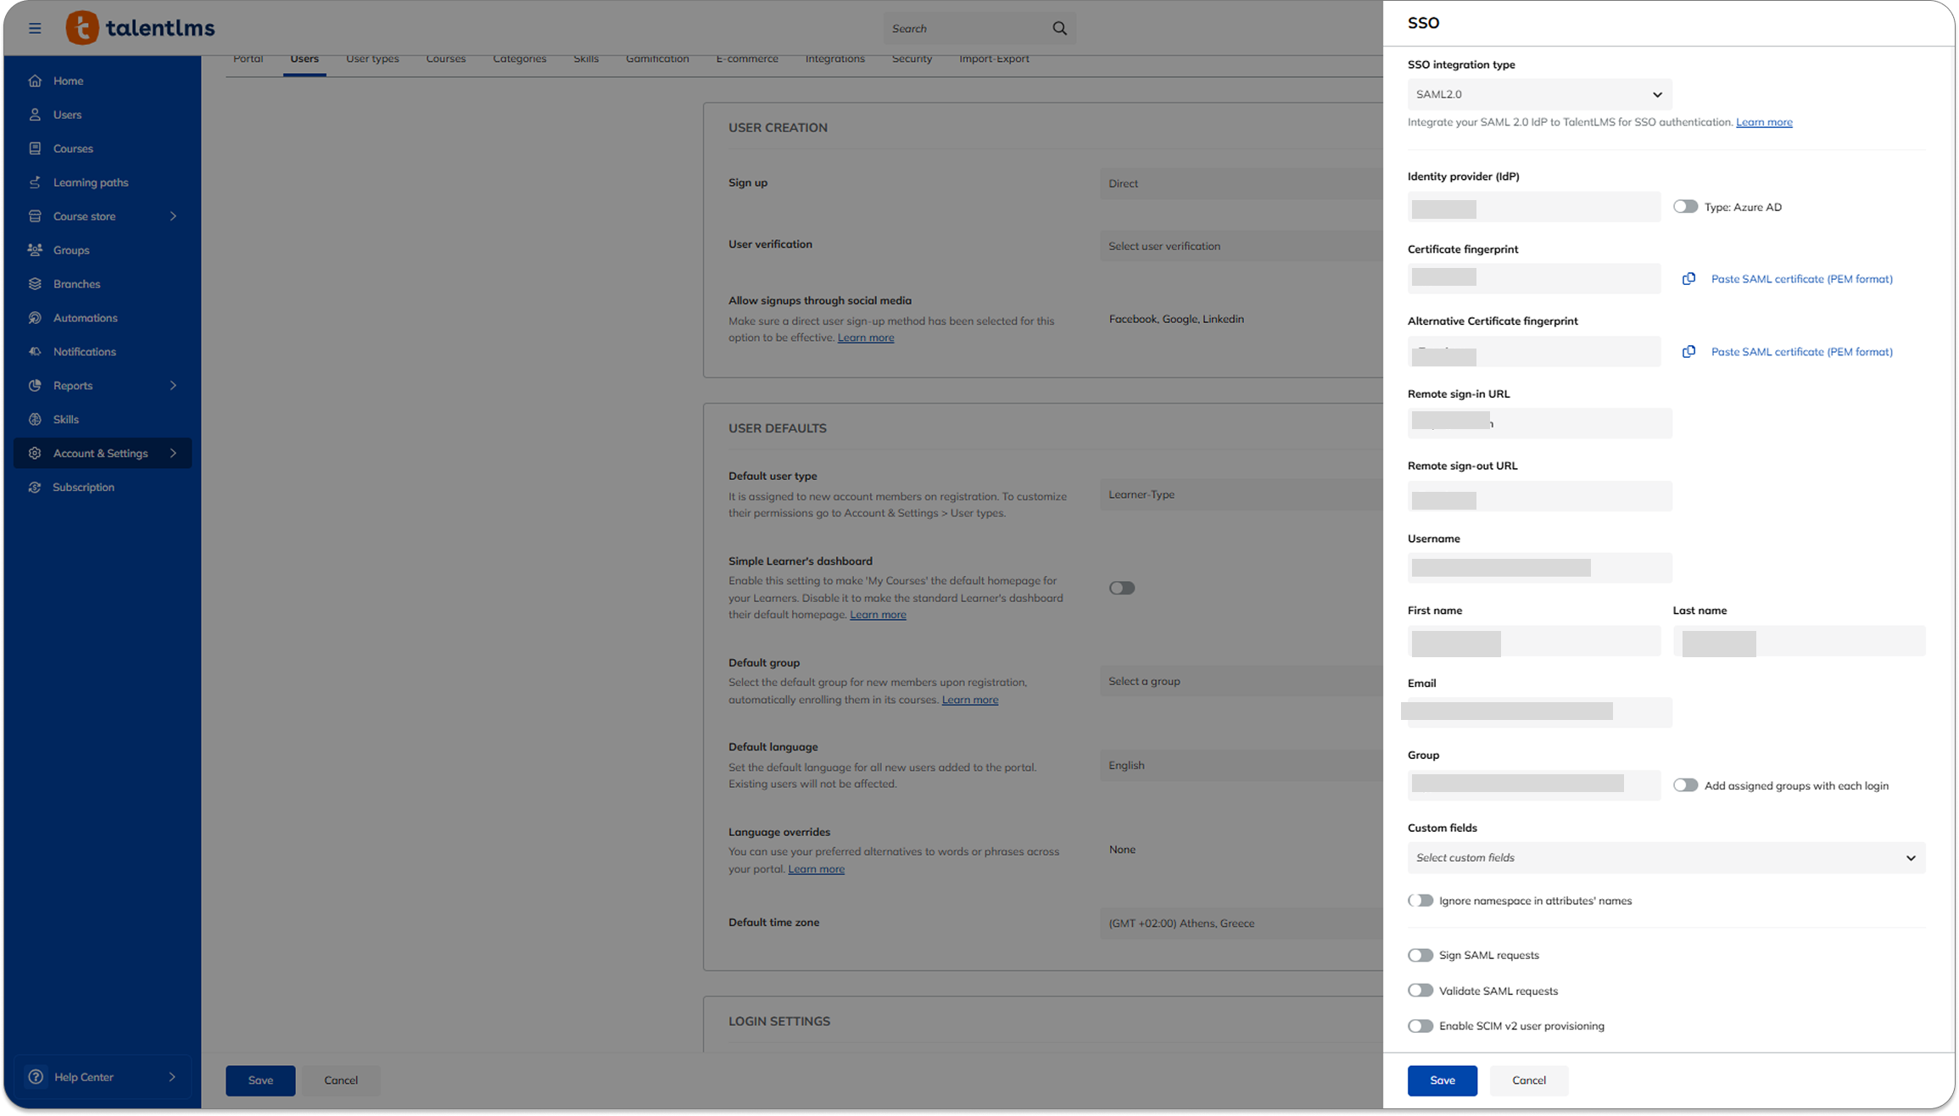Click the Branches layers icon in sidebar
Image resolution: width=1959 pixels, height=1116 pixels.
(35, 284)
